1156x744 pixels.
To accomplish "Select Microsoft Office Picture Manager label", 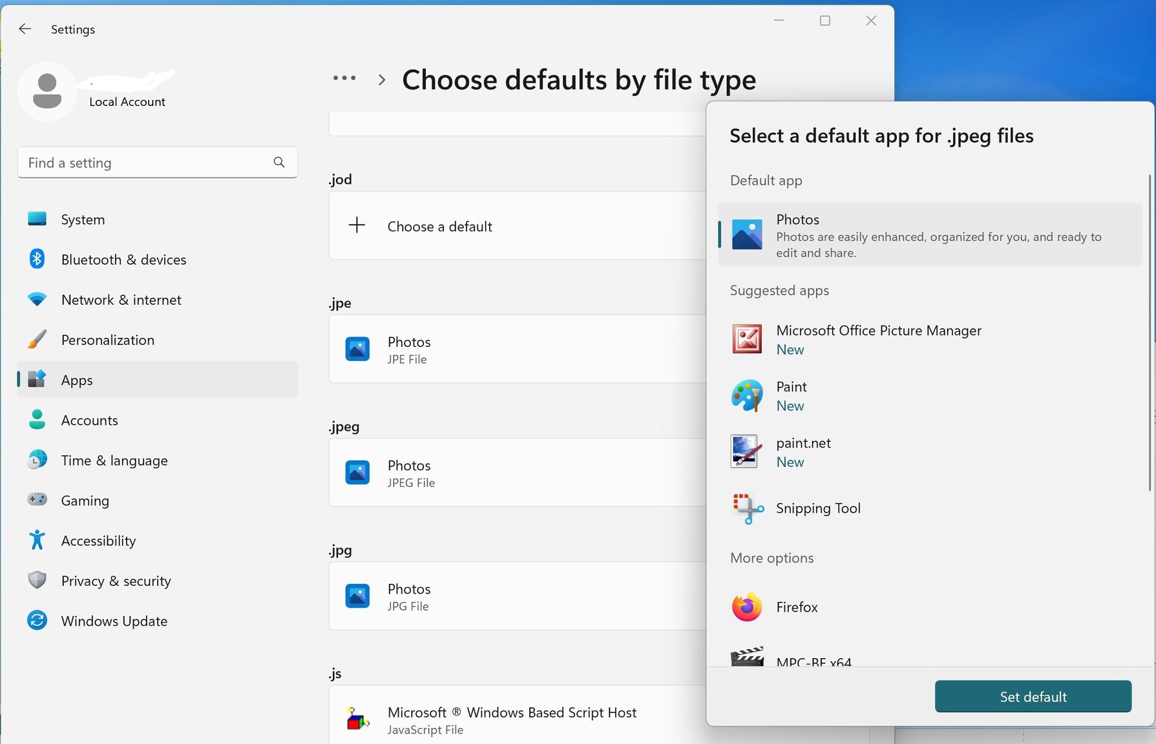I will (x=878, y=330).
